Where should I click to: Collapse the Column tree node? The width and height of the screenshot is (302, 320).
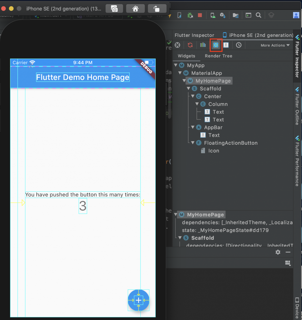point(197,104)
